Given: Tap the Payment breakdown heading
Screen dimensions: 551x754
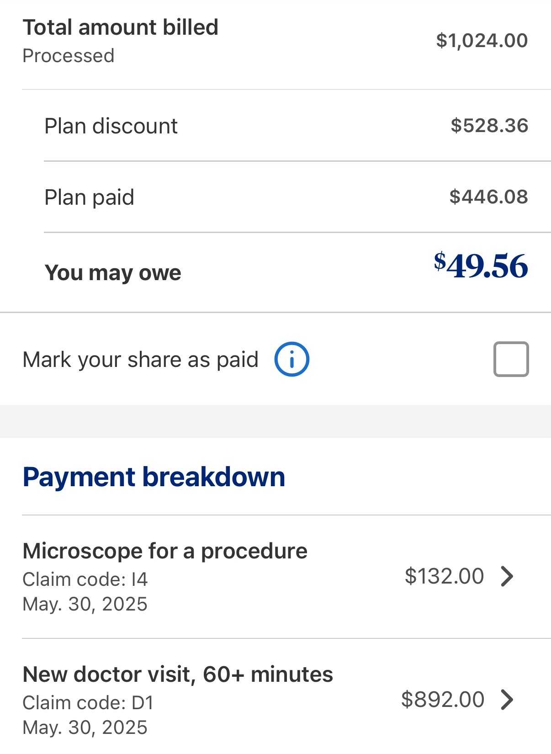Looking at the screenshot, I should pos(154,477).
